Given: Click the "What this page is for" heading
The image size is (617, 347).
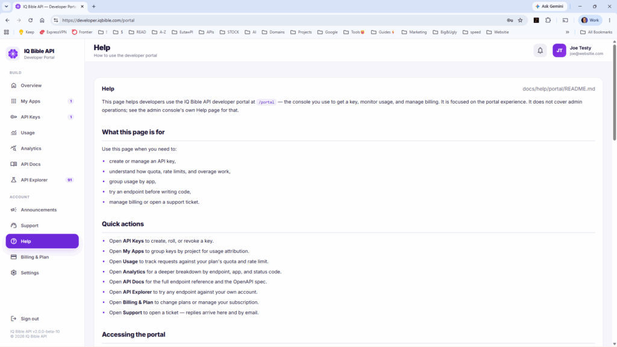Looking at the screenshot, I should (x=133, y=132).
